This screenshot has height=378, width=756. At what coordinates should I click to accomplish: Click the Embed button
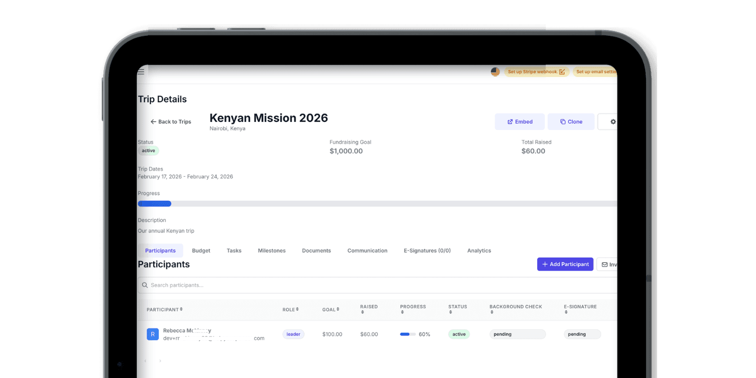tap(520, 122)
